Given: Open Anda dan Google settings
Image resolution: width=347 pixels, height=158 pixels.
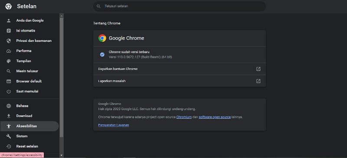Looking at the screenshot, I should click(29, 20).
